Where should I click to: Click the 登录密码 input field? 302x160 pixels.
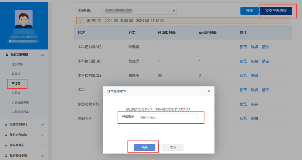coord(167,117)
